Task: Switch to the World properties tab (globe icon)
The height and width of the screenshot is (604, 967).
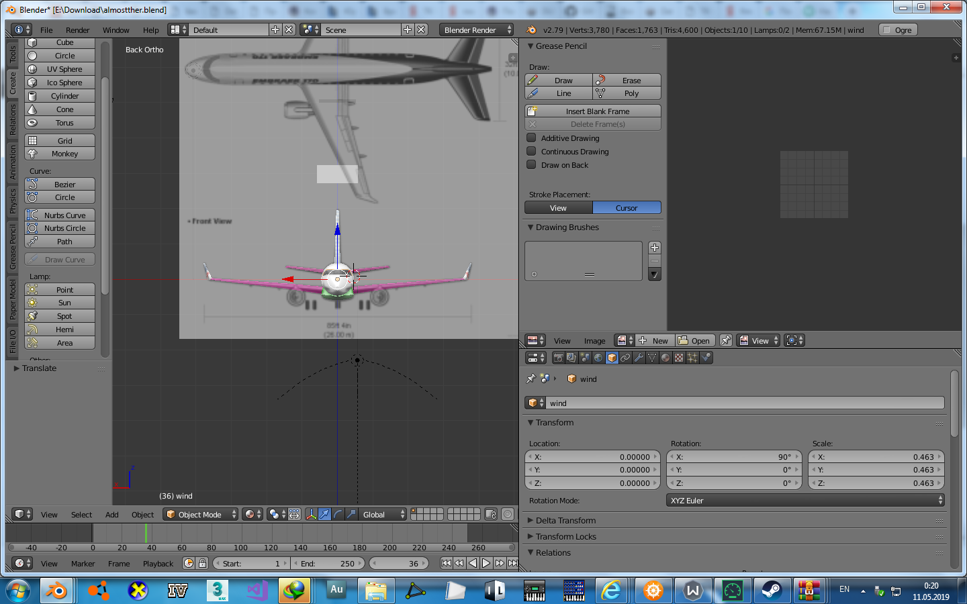Action: coord(598,358)
